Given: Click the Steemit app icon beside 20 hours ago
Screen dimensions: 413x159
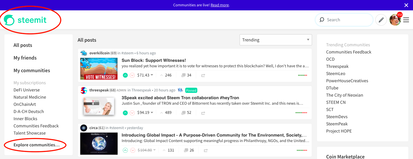Looking at the screenshot, I should tap(180, 90).
